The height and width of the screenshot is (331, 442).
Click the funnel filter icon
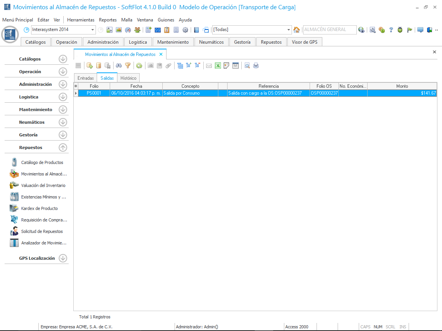click(128, 66)
